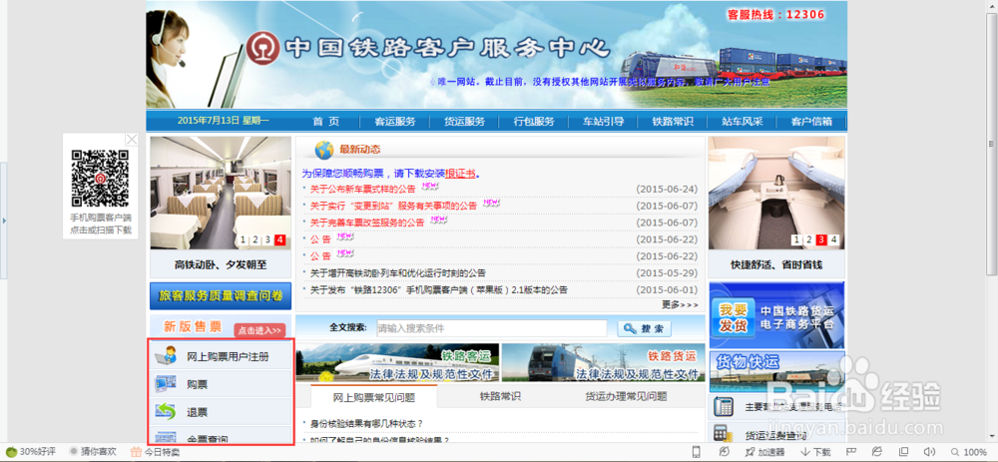The height and width of the screenshot is (462, 998).
Task: Click the China Railway logo in header
Action: coord(262,48)
